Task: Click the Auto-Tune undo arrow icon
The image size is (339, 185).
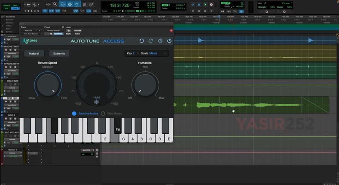Action: (x=142, y=41)
